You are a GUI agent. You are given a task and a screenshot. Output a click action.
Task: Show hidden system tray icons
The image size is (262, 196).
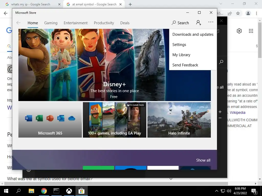[x=216, y=191]
